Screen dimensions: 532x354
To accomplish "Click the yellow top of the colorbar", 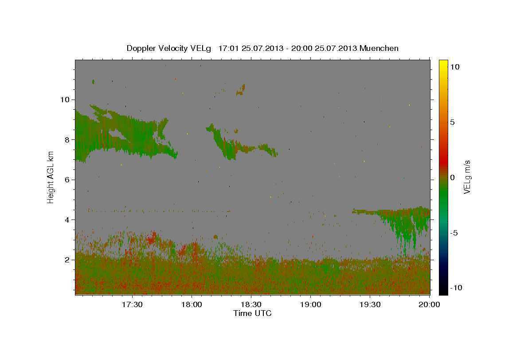I will (x=443, y=63).
